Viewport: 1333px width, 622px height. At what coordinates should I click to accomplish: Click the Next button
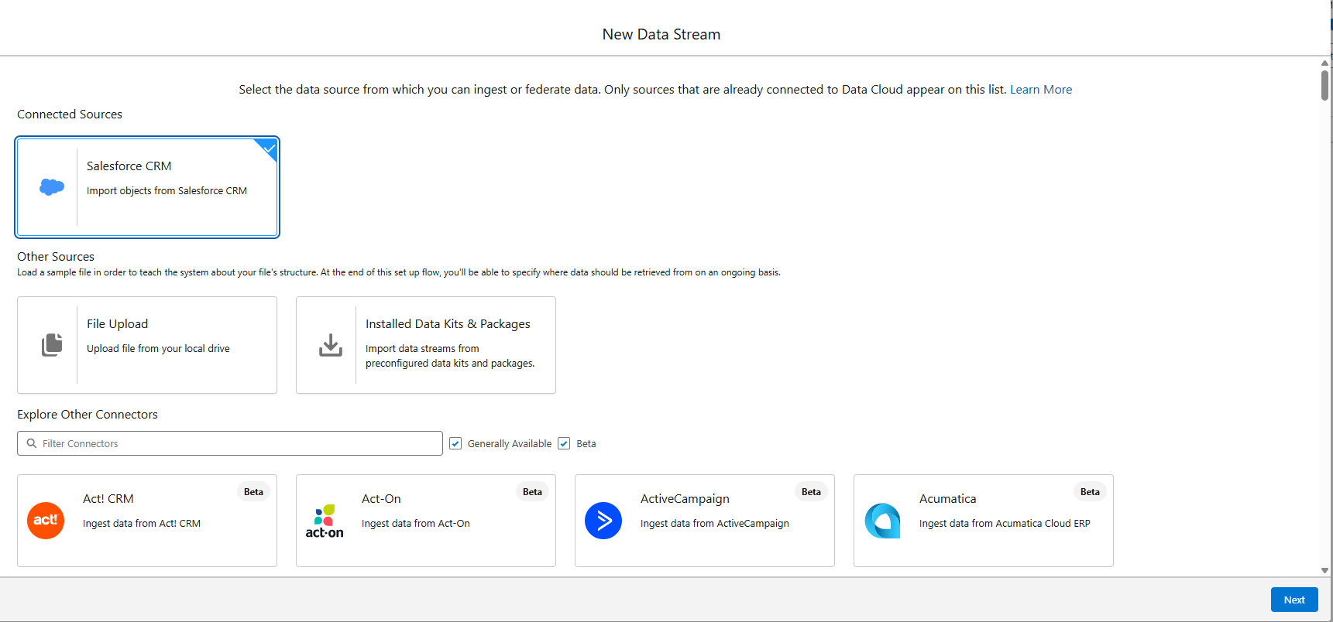point(1294,600)
